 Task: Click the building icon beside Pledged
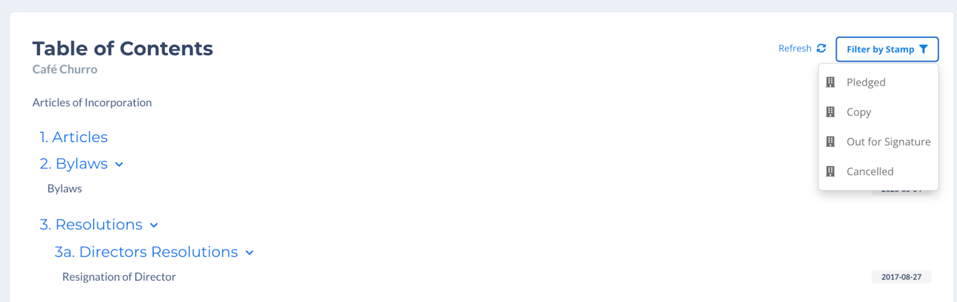pos(830,82)
